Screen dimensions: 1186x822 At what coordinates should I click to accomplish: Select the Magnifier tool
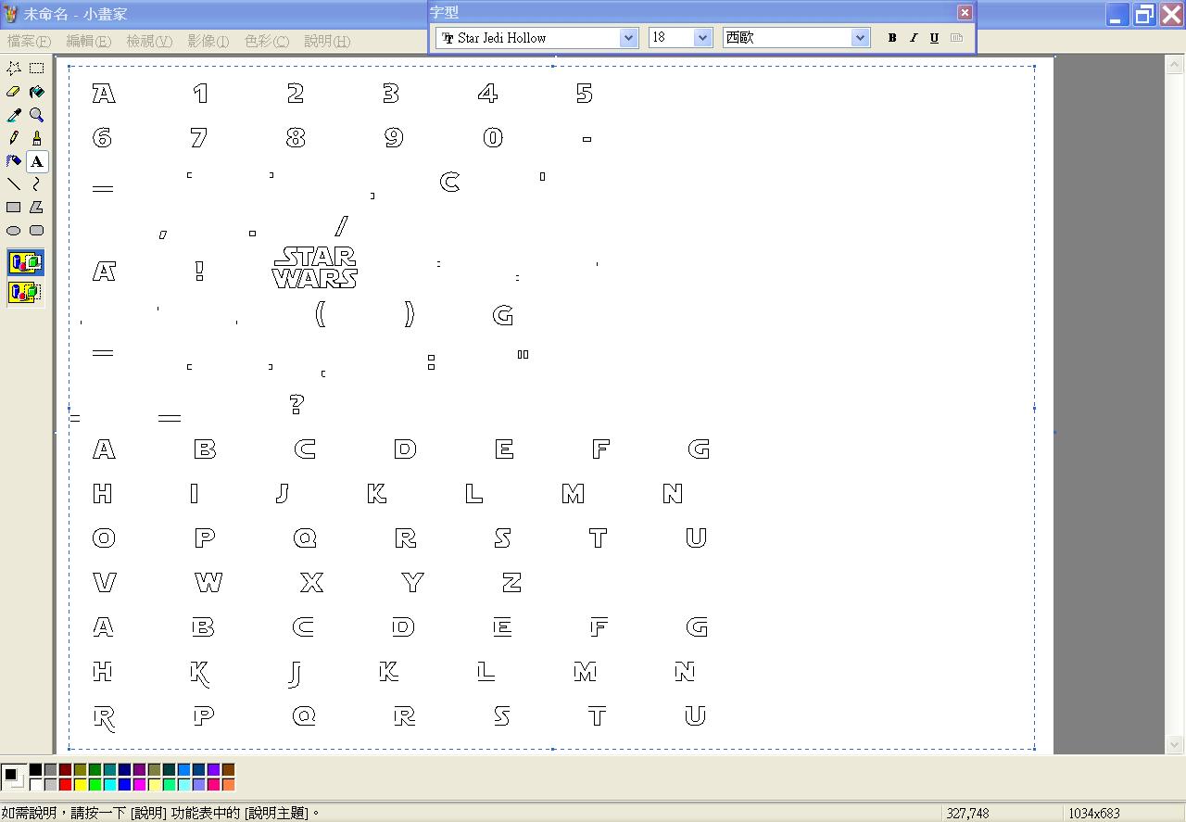pyautogui.click(x=37, y=115)
